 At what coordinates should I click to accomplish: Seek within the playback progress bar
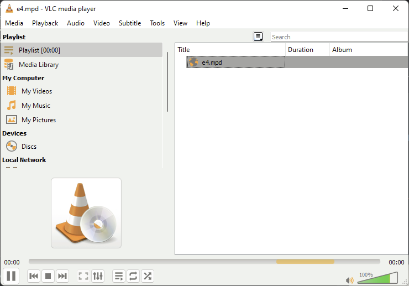[x=204, y=262]
